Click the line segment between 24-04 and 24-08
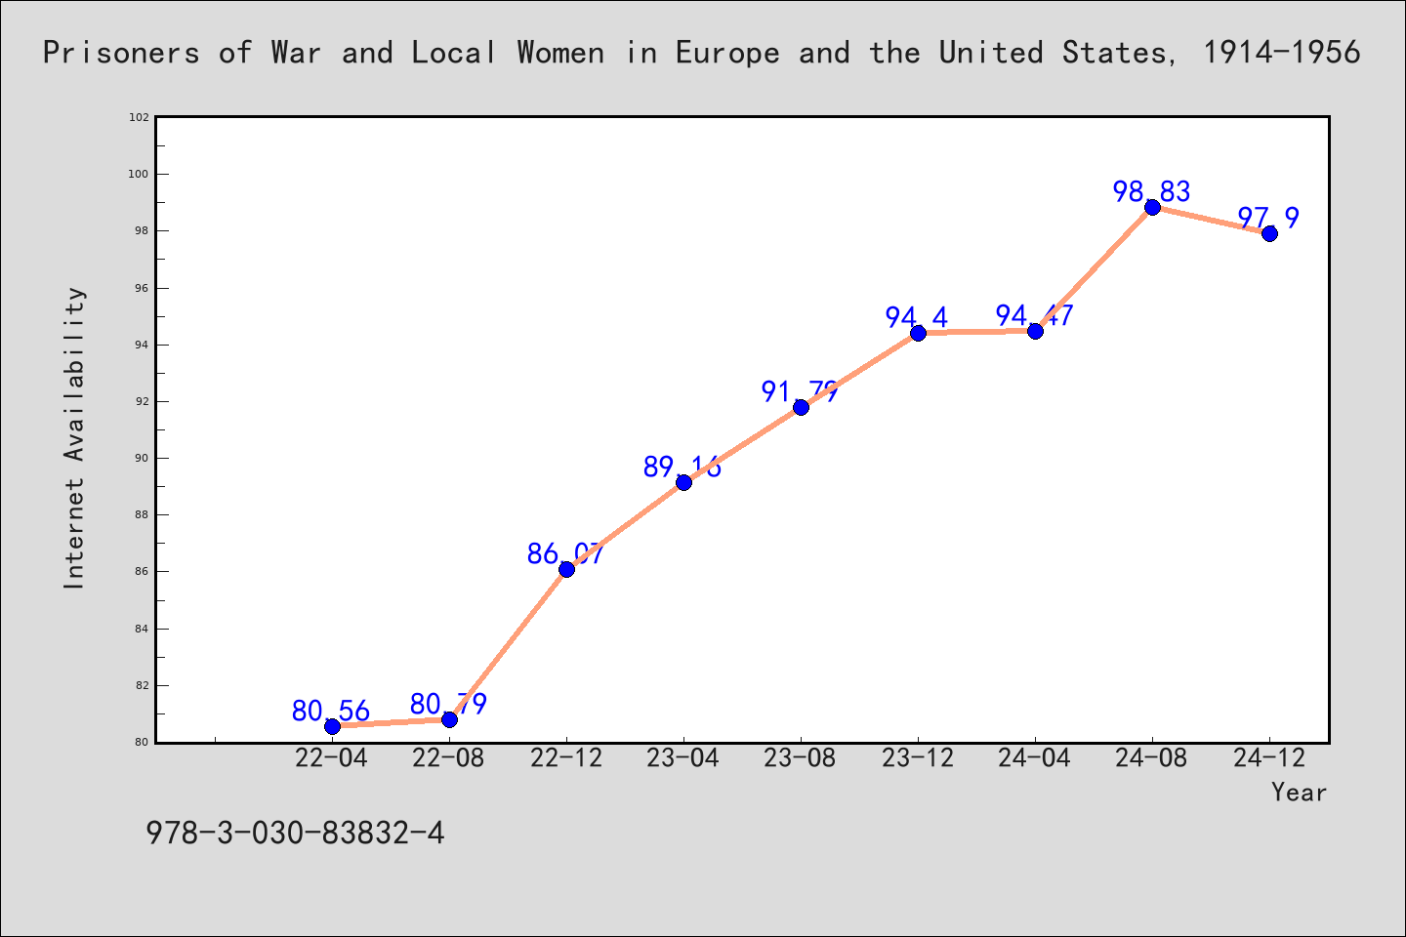This screenshot has width=1406, height=937. [x=1094, y=268]
